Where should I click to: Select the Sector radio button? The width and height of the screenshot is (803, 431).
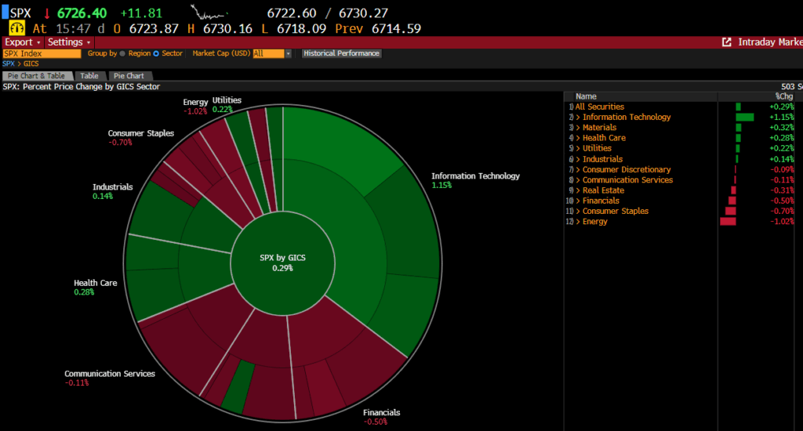point(156,53)
